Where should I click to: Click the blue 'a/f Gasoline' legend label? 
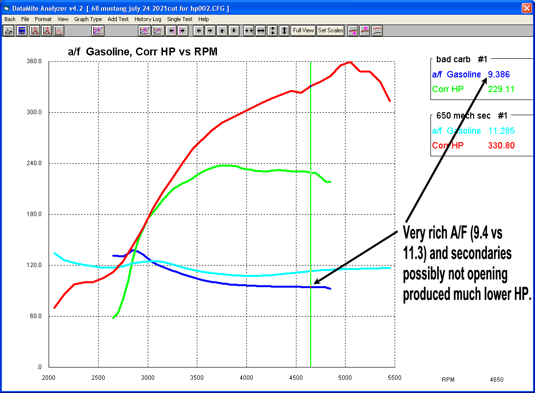tap(456, 74)
